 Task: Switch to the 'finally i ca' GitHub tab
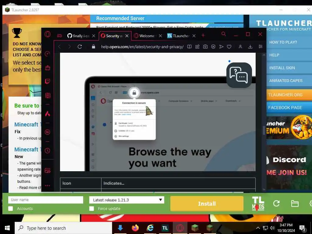(x=79, y=36)
